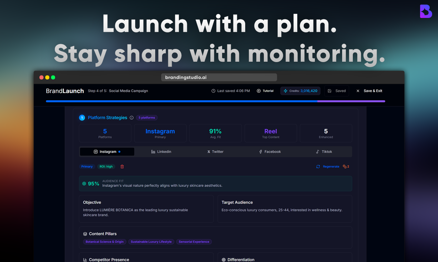The image size is (438, 262).
Task: Click the Differentiation heading
Action: pos(241,260)
